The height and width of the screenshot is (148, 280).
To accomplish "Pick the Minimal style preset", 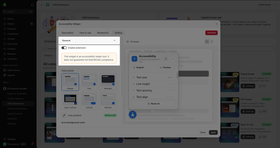I will (108, 101).
